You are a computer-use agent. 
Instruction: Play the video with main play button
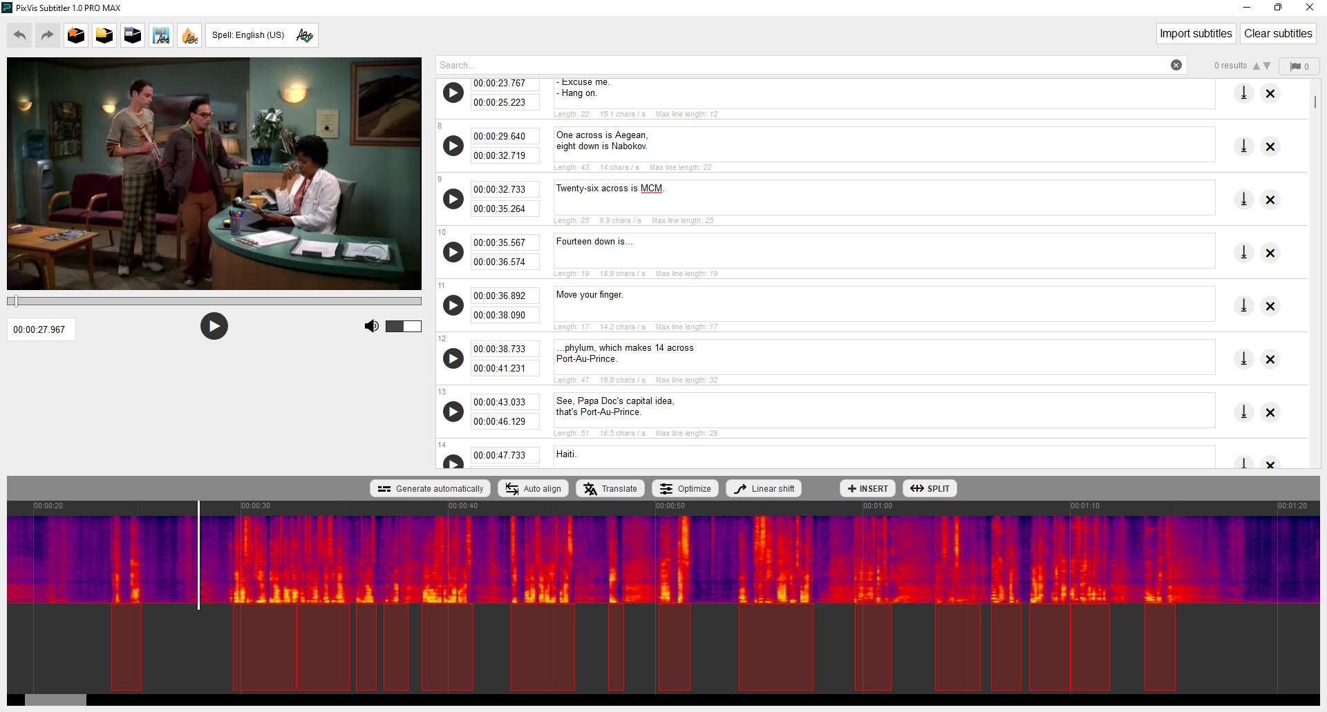click(214, 326)
